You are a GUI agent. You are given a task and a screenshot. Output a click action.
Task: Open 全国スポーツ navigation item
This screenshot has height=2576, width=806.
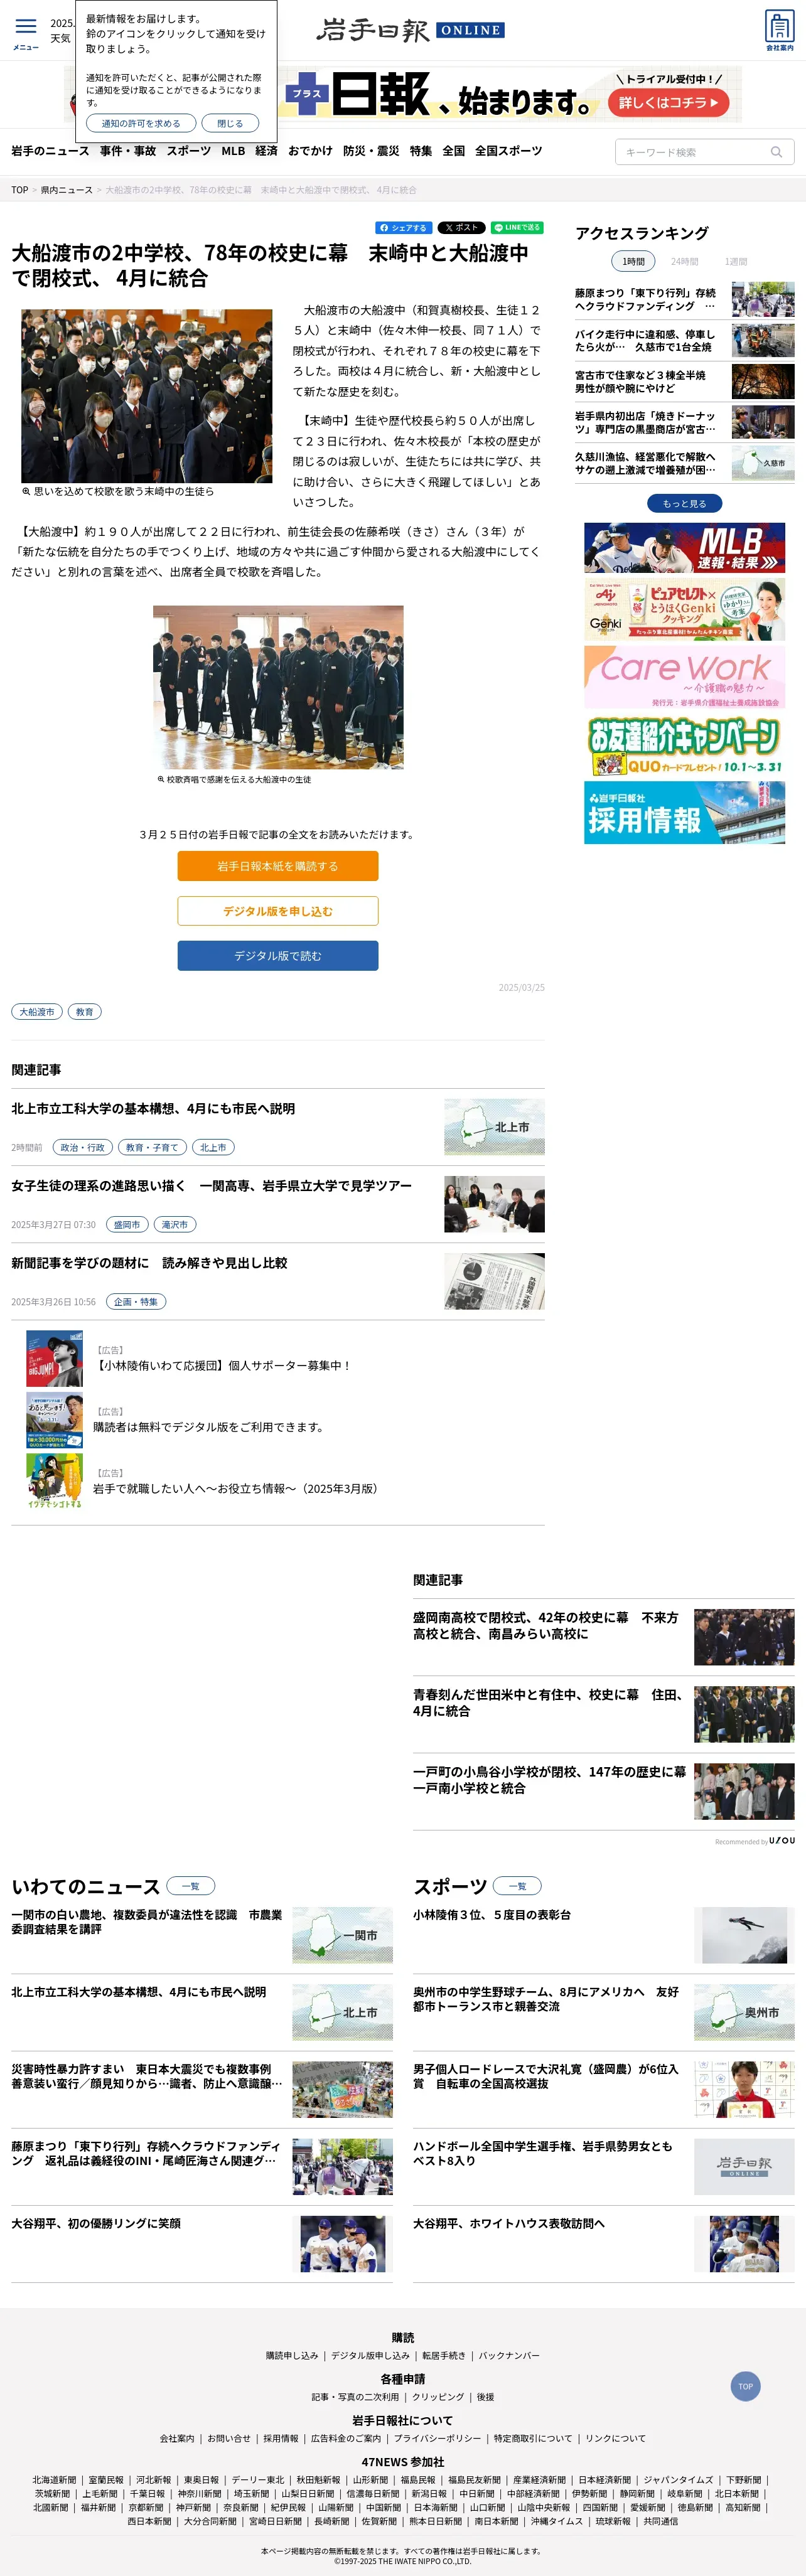click(x=509, y=151)
